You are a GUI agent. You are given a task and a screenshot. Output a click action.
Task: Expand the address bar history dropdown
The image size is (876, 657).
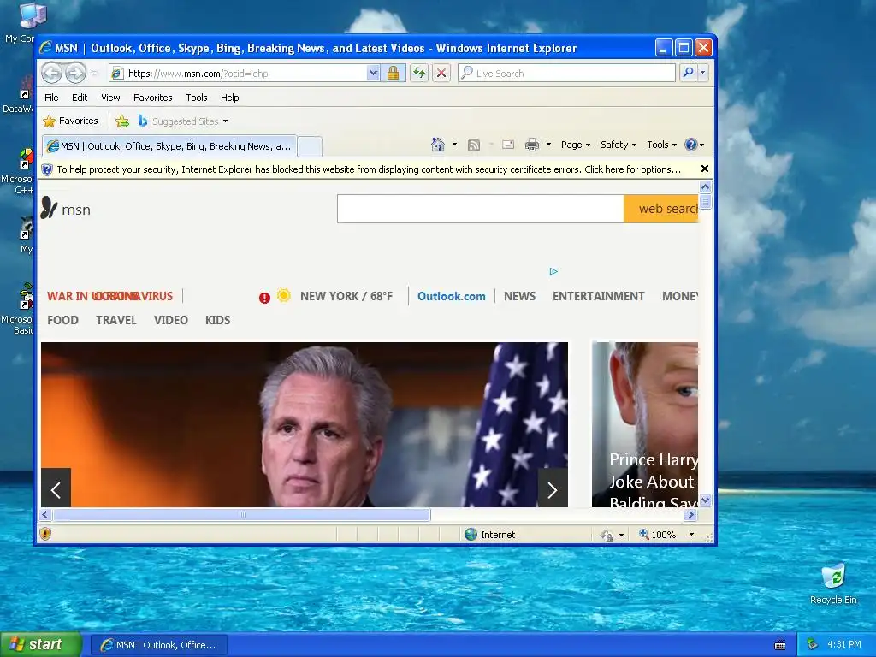[x=373, y=74]
